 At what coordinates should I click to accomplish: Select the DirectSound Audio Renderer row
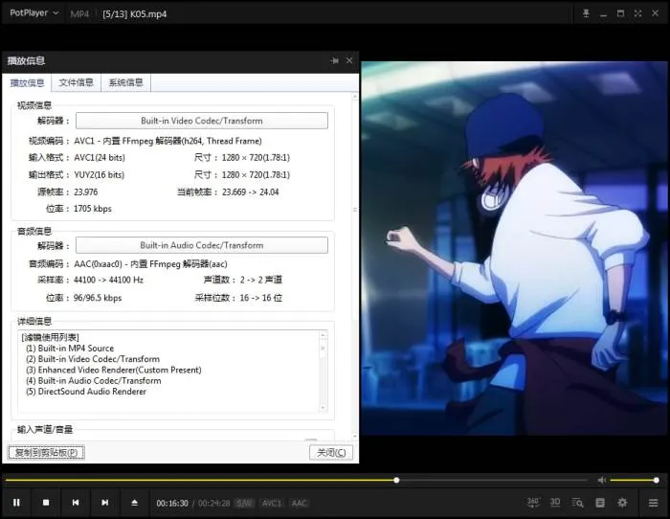coord(86,392)
